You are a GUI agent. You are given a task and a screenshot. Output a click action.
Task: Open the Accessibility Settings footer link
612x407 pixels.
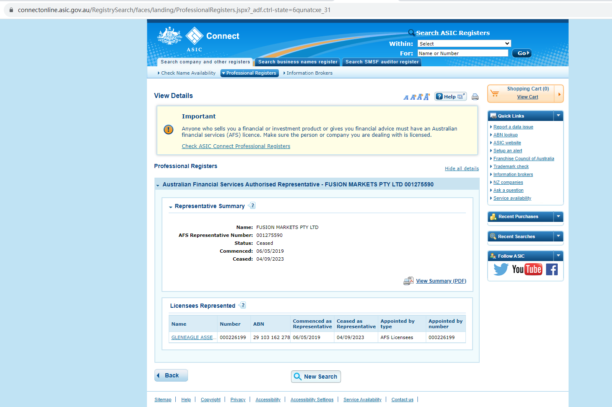pyautogui.click(x=312, y=399)
